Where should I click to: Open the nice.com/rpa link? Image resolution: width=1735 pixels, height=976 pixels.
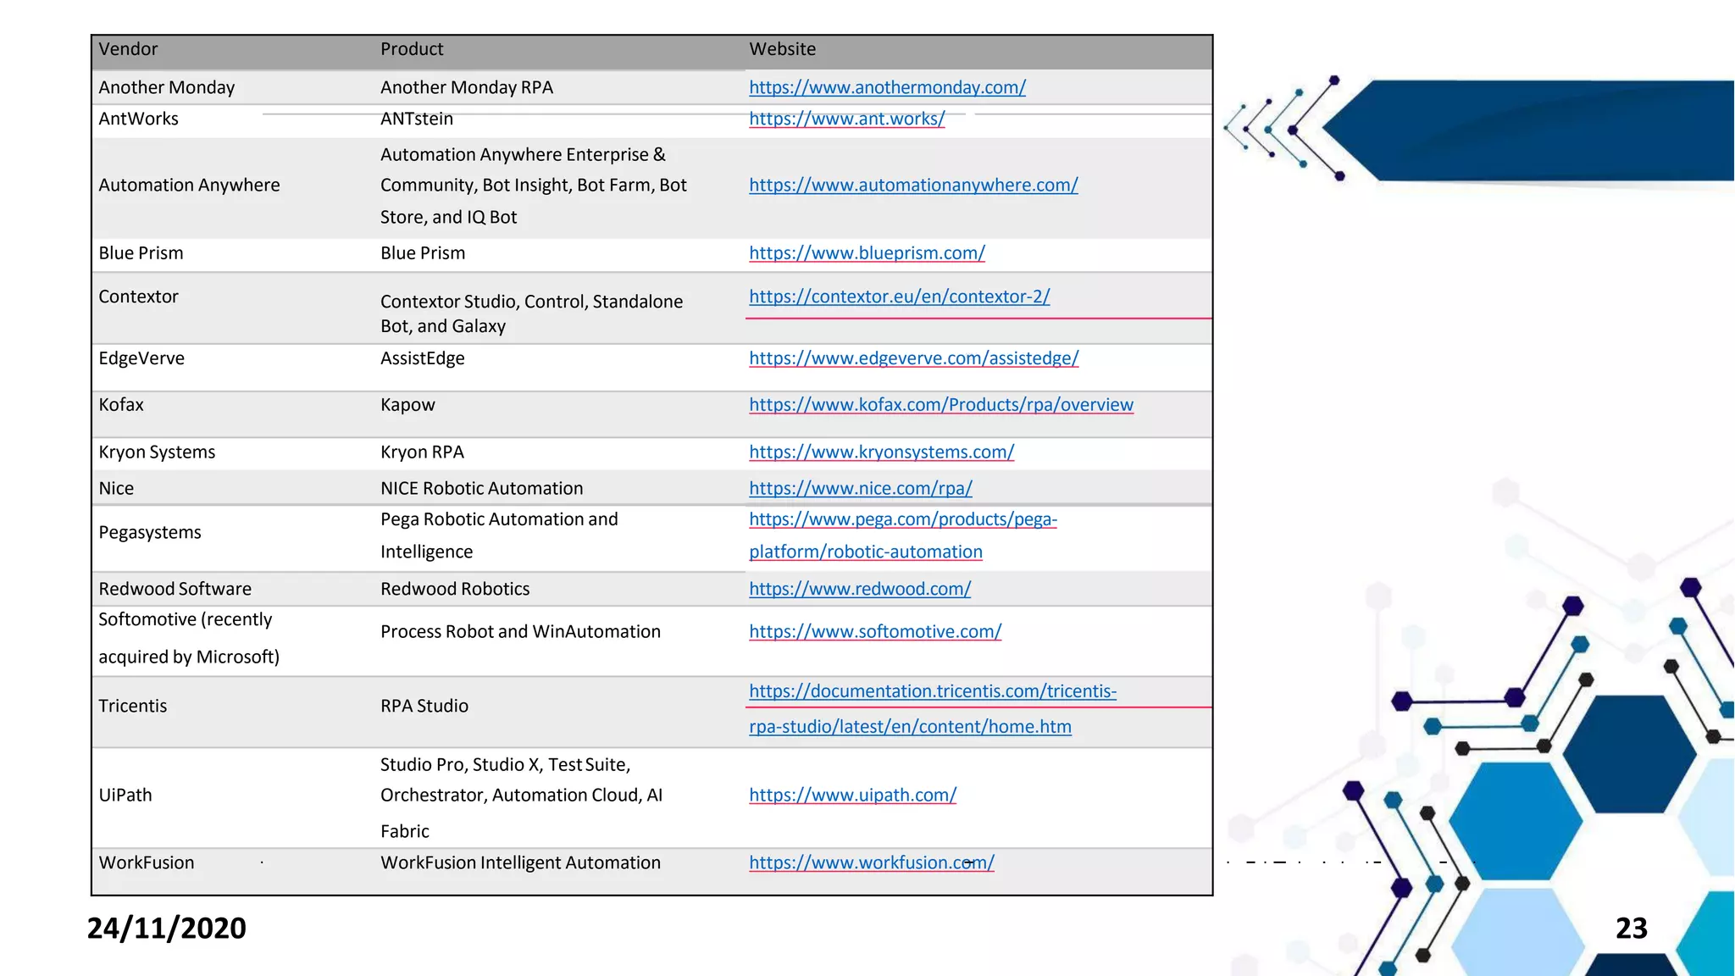(860, 488)
